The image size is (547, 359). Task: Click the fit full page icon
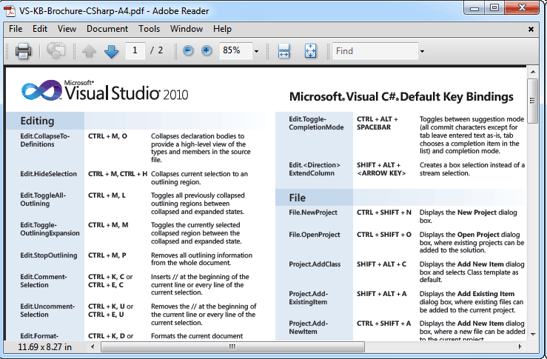click(x=310, y=51)
